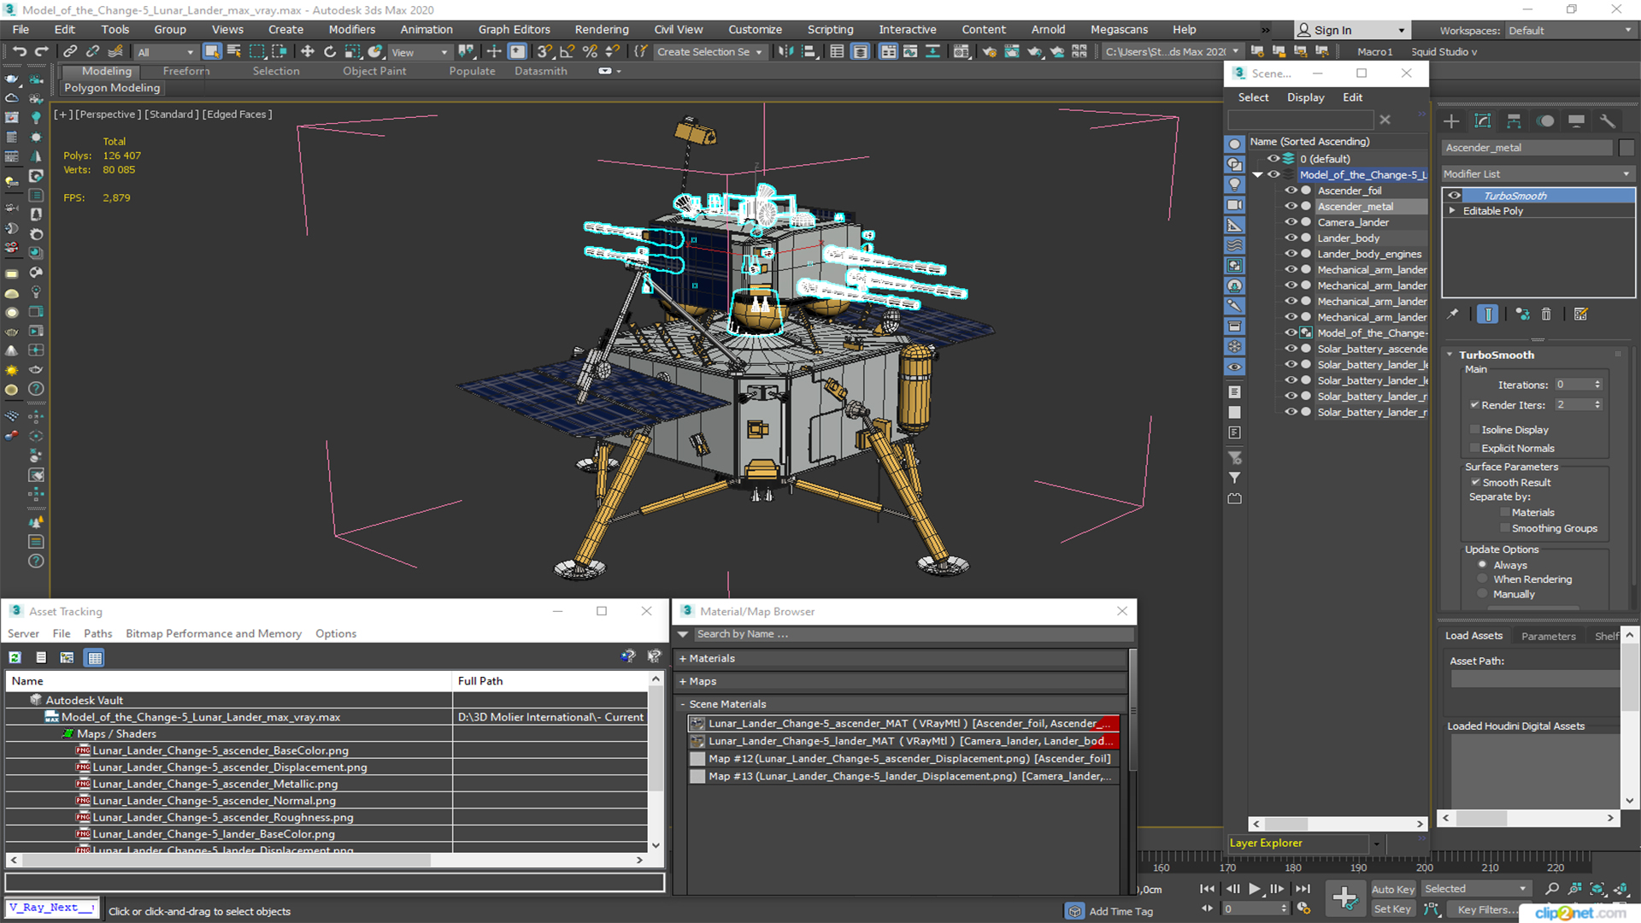
Task: Check Separate by Smoothing Groups
Action: (1505, 529)
